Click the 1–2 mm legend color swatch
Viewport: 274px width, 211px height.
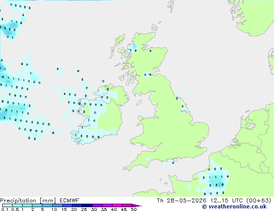[27, 205]
